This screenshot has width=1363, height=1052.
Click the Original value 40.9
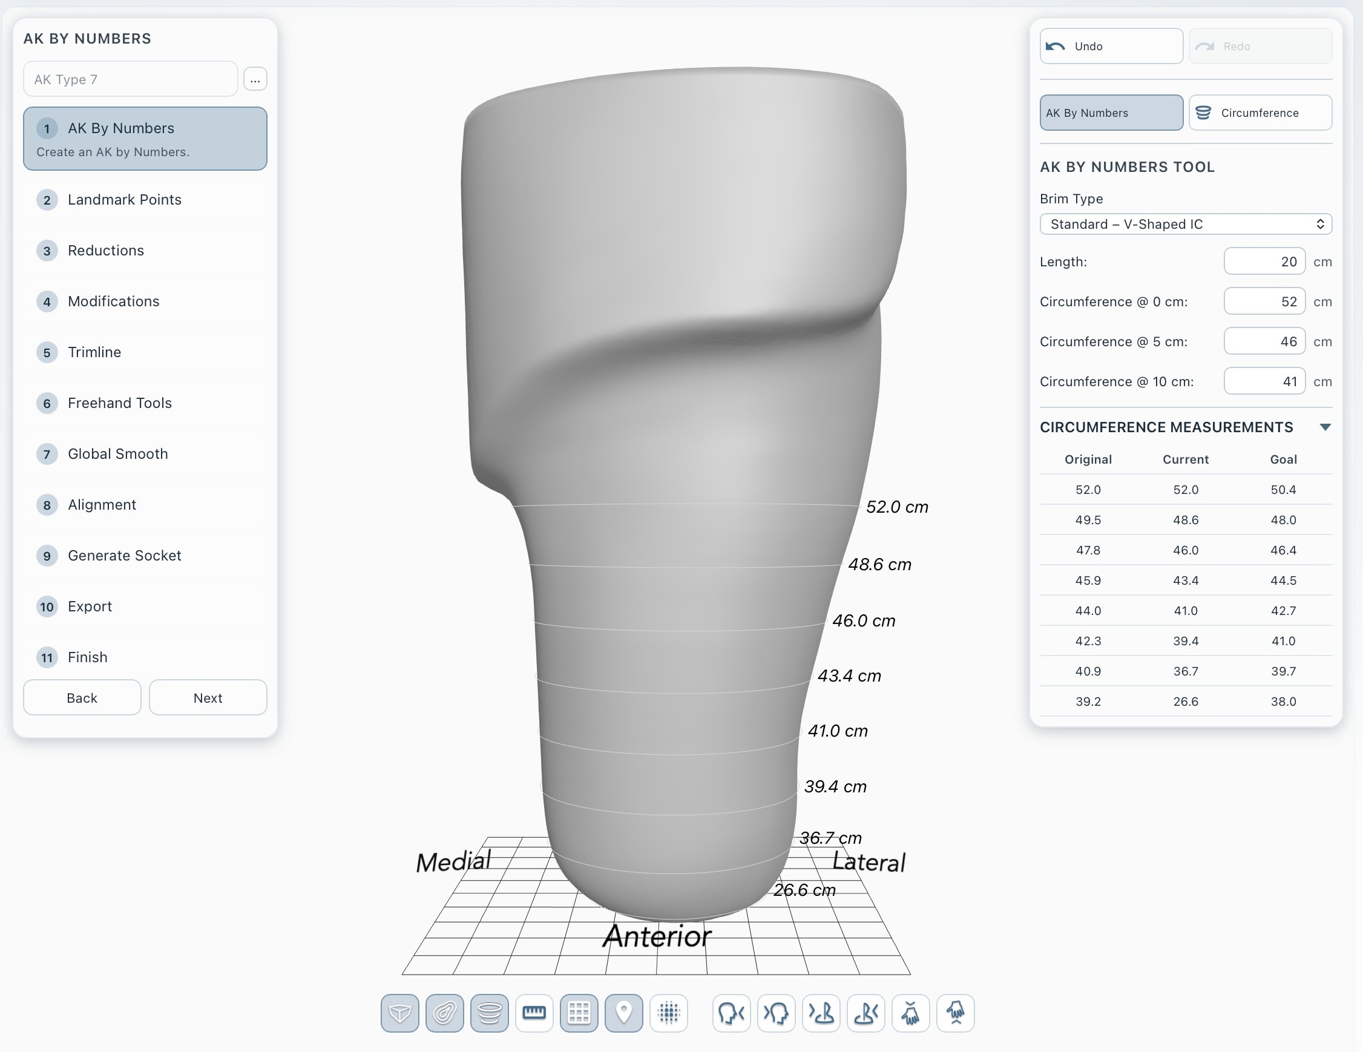tap(1088, 671)
